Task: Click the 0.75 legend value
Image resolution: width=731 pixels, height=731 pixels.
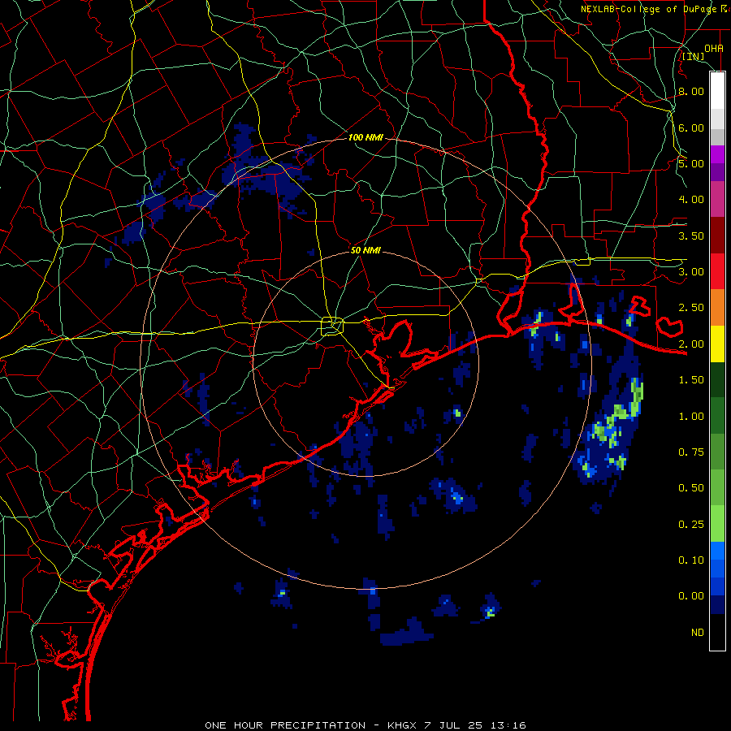Action: [x=691, y=452]
